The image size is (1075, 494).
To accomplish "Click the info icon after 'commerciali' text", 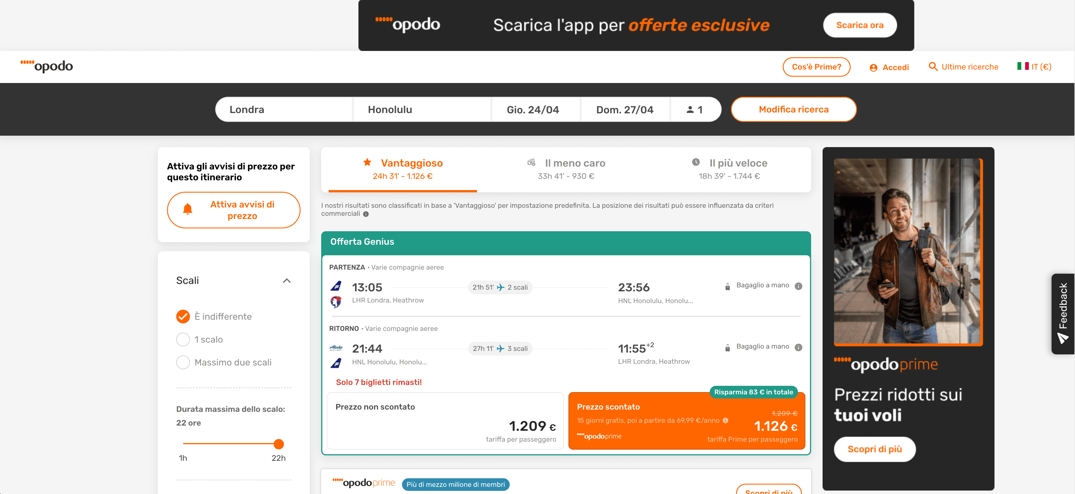I will coord(366,214).
